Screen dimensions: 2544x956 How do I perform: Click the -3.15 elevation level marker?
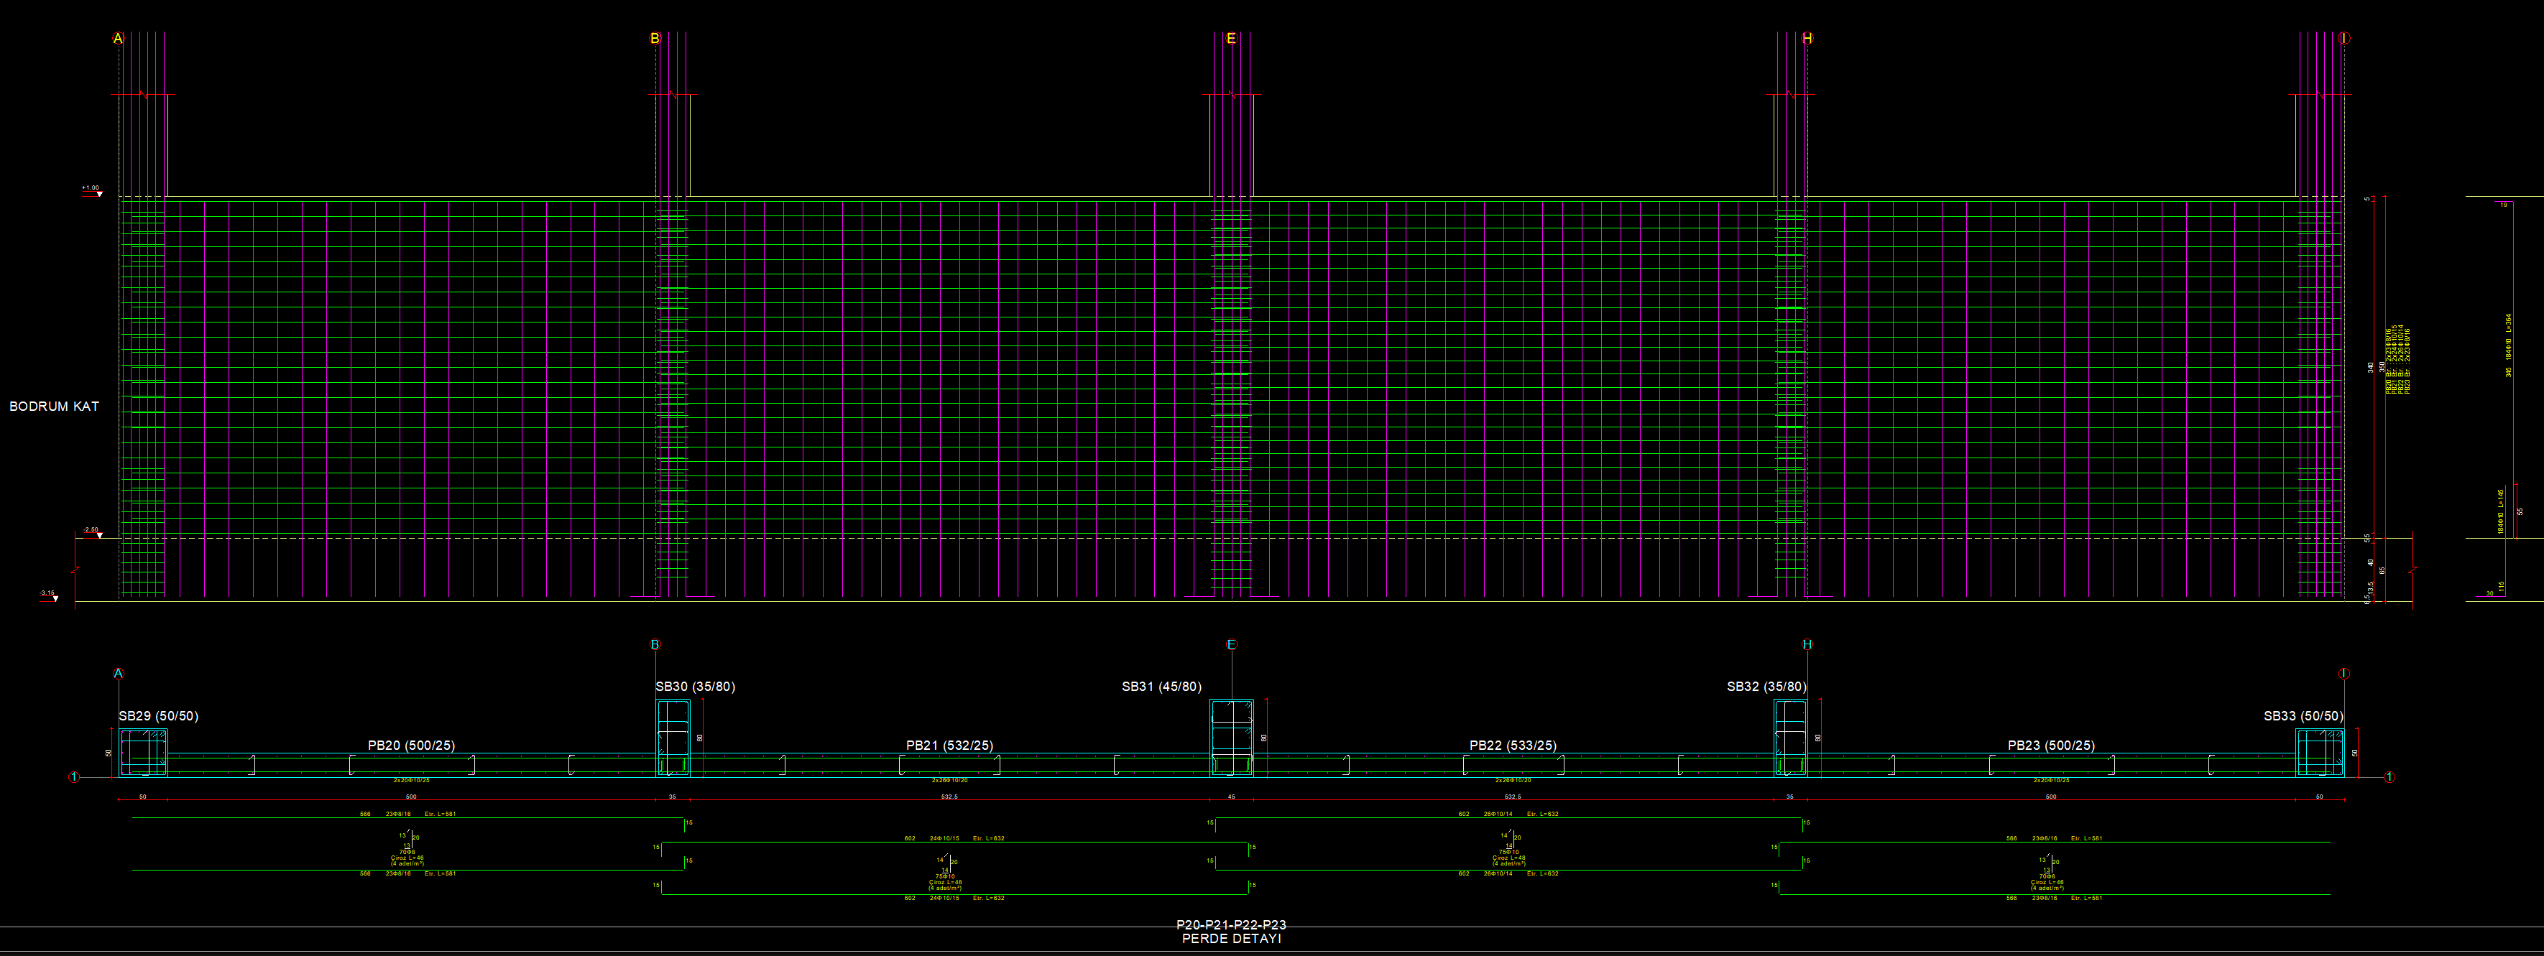(x=48, y=595)
